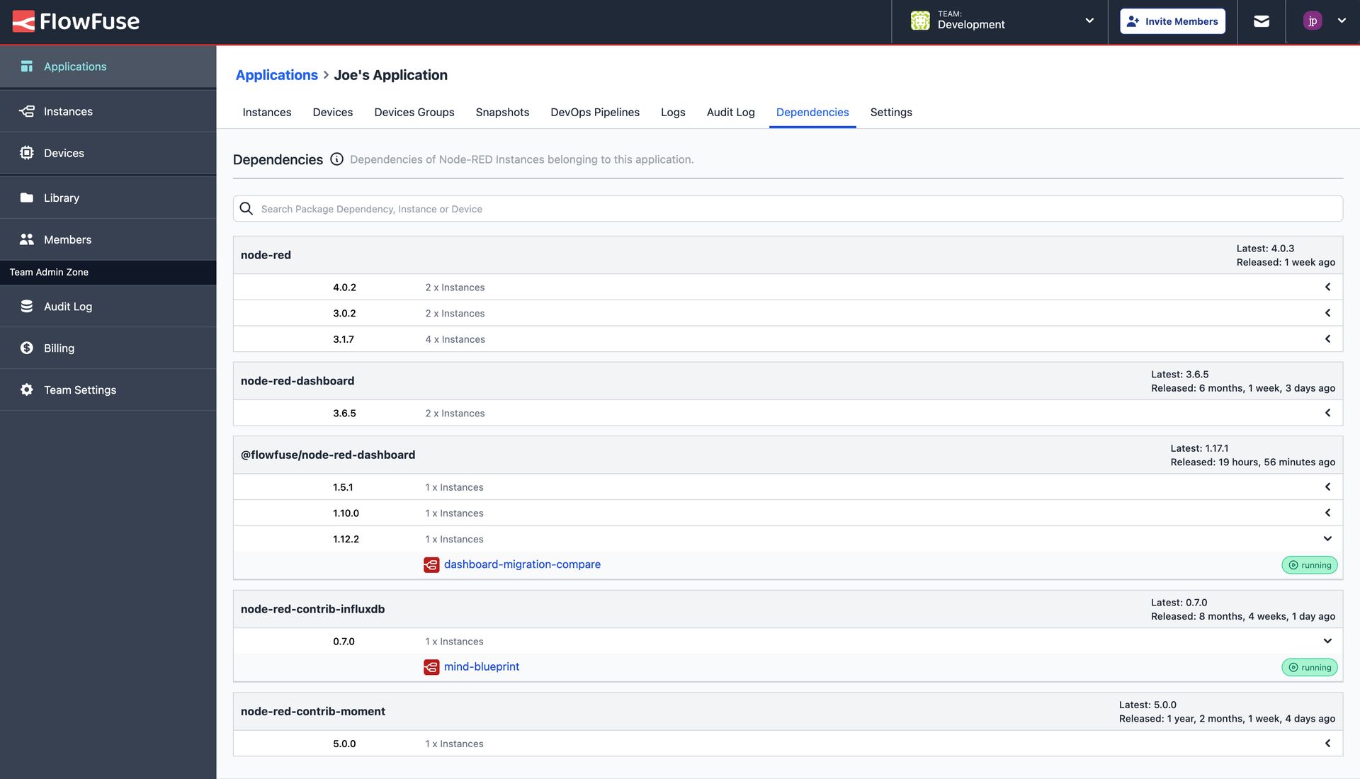
Task: Click the Instances sidebar icon
Action: (25, 110)
